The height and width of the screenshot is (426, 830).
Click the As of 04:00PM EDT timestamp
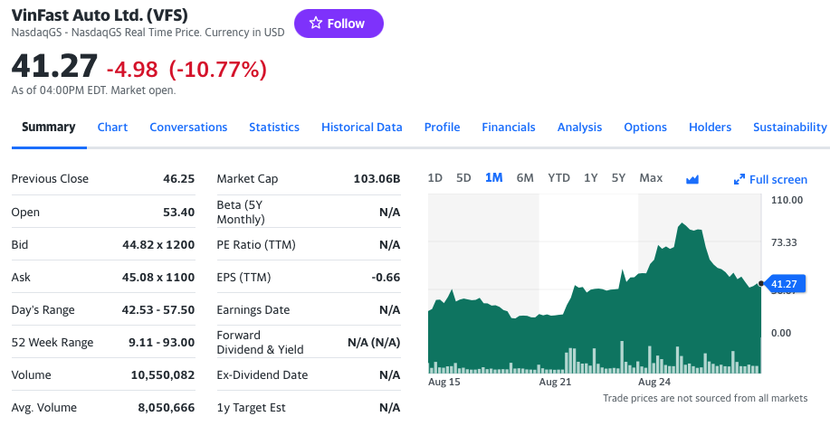coord(93,90)
